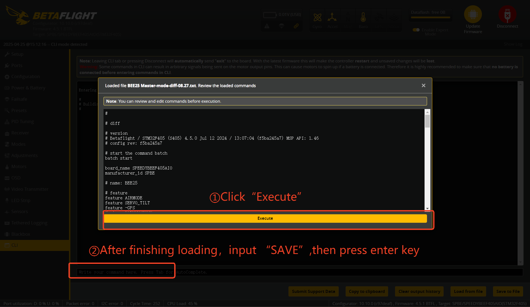Click the link status icon
The height and width of the screenshot is (307, 530).
[x=296, y=26]
